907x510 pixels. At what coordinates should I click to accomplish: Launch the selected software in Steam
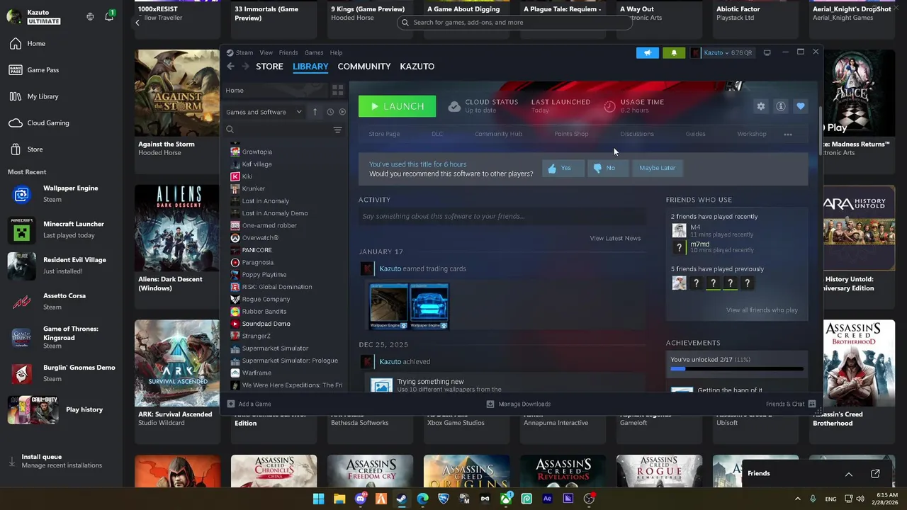point(397,106)
